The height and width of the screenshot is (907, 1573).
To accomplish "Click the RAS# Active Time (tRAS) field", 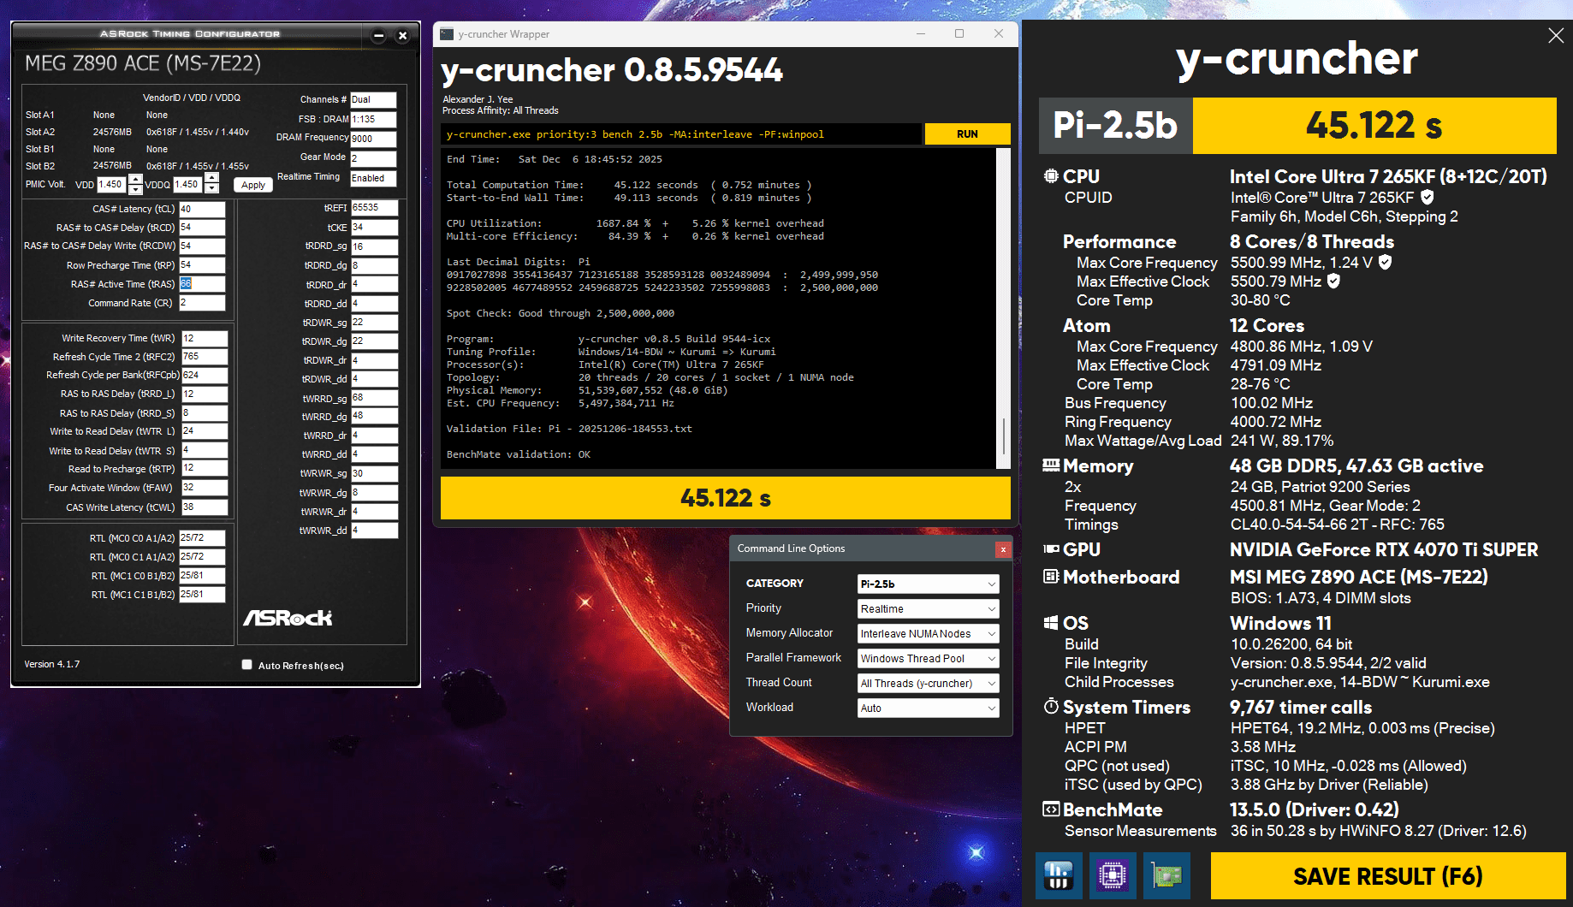I will tap(202, 284).
